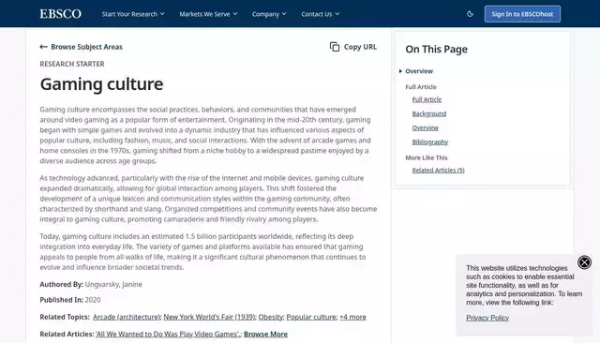
Task: Go back to Browse Subject Areas
Action: coord(86,47)
